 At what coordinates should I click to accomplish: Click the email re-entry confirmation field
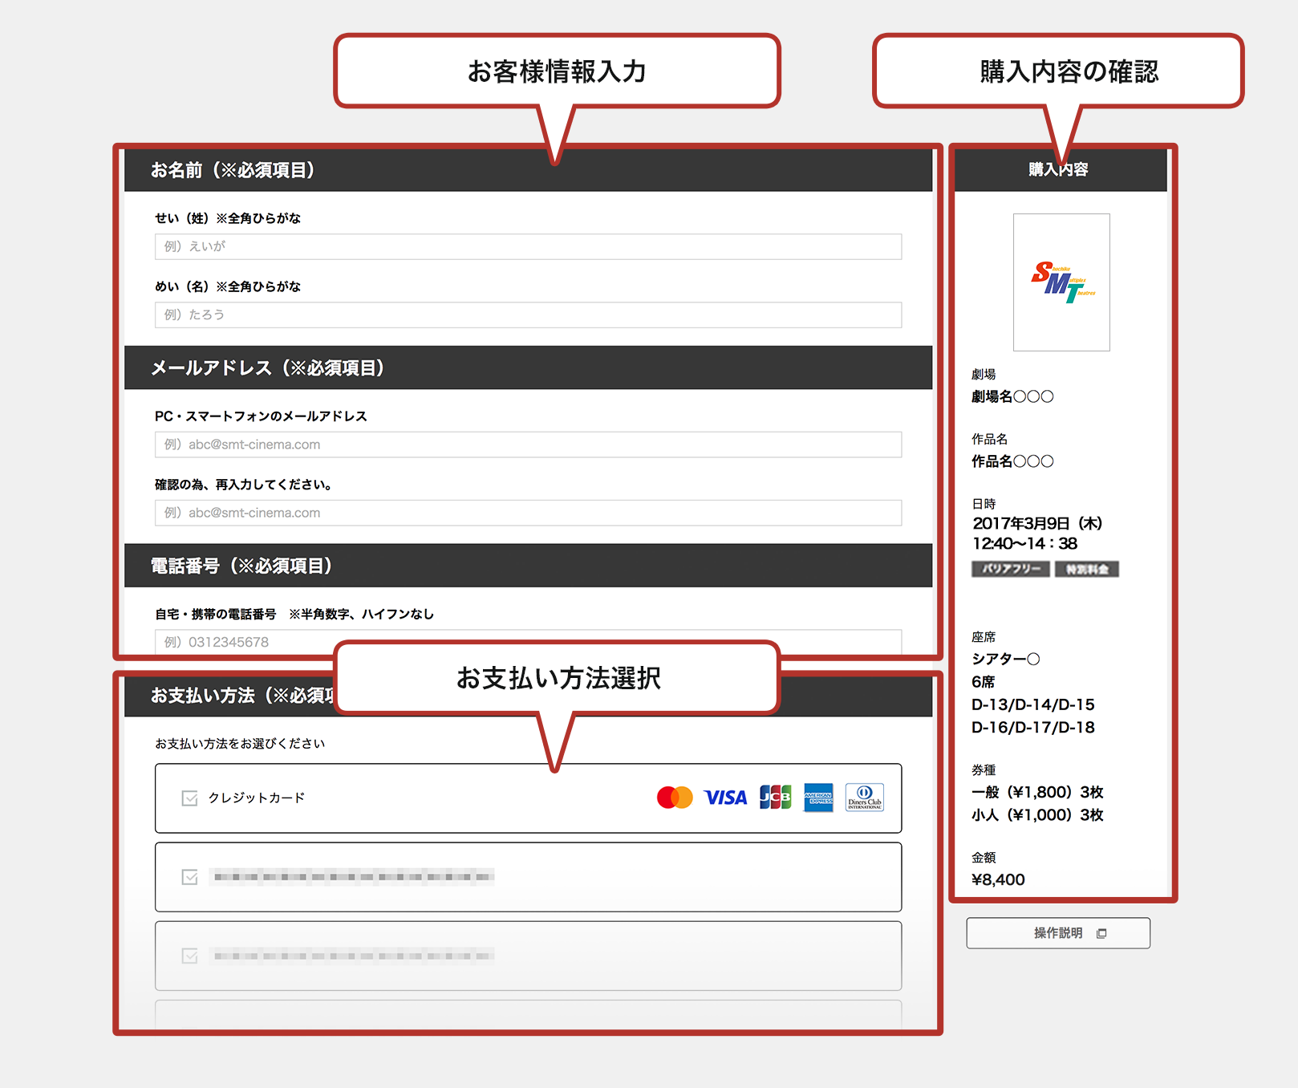528,513
